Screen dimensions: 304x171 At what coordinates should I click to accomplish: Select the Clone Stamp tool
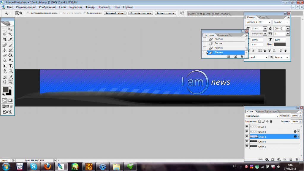click(x=5, y=50)
